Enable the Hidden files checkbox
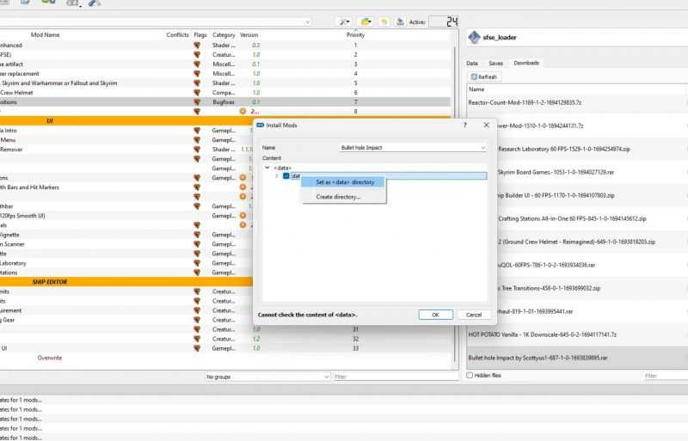This screenshot has height=441, width=688. click(x=470, y=376)
